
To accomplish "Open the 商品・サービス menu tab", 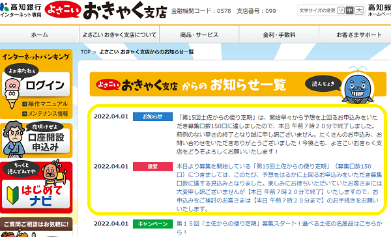I will [199, 35].
